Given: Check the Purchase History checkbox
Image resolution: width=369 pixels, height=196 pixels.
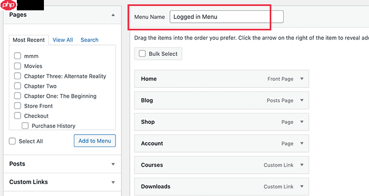Looking at the screenshot, I should pos(25,125).
